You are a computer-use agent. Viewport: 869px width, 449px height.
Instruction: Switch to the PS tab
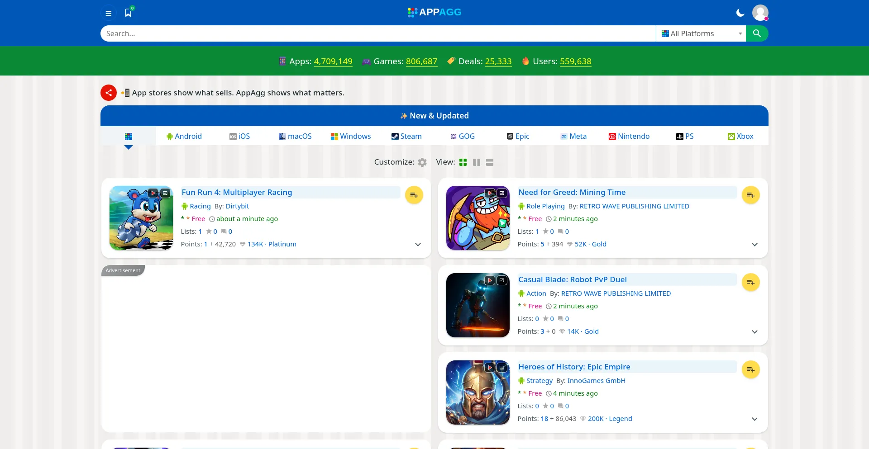pyautogui.click(x=685, y=137)
